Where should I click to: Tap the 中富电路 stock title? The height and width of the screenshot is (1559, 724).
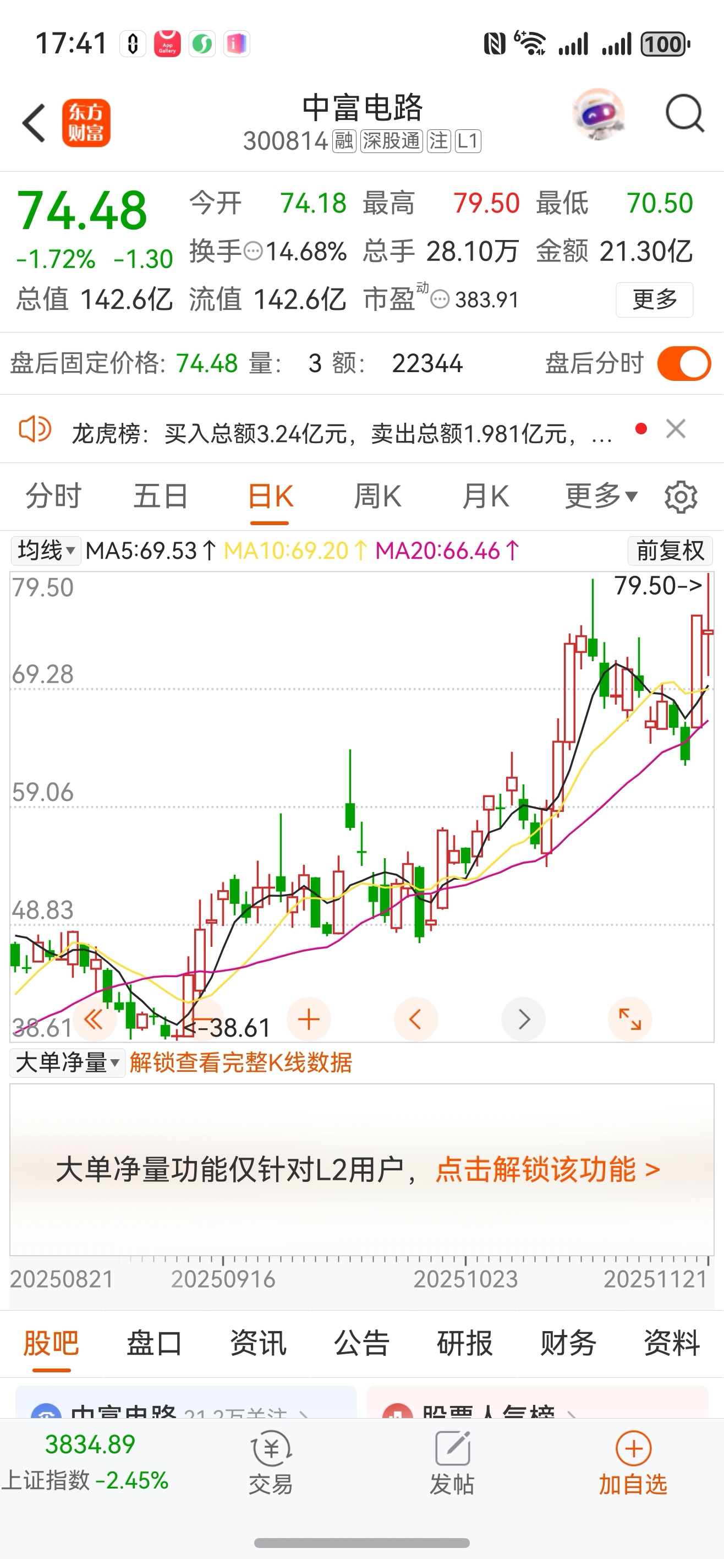click(363, 108)
